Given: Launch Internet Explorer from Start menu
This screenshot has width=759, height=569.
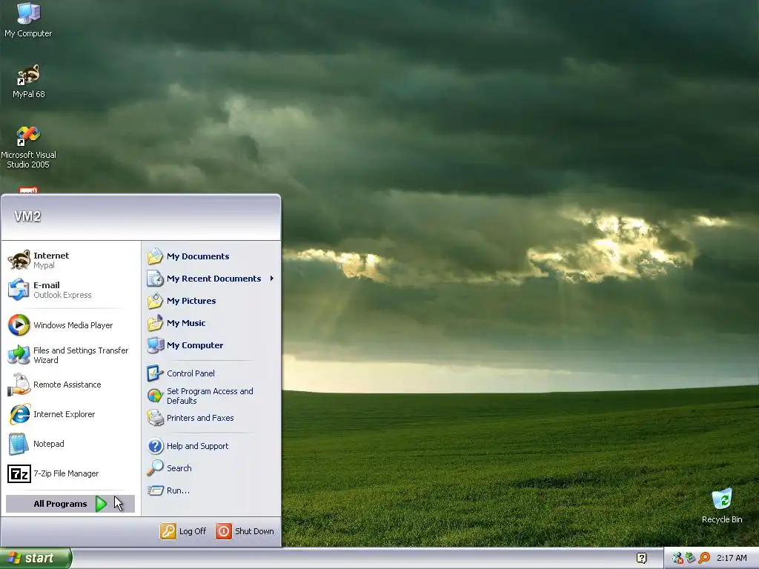Looking at the screenshot, I should 70,414.
